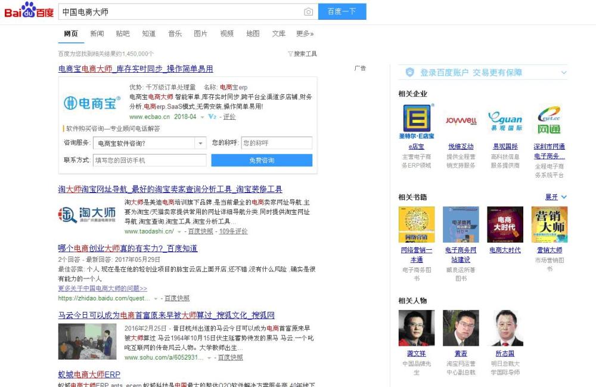Open dropdown arrow after taodashi.cn URL
This screenshot has width=596, height=387.
[x=179, y=231]
